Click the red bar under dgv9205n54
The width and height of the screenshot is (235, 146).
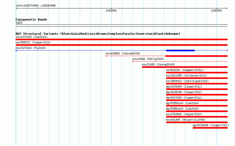point(197,89)
